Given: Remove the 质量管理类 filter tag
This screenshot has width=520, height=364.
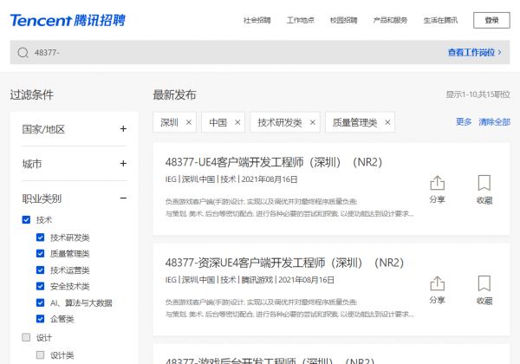Looking at the screenshot, I should pos(387,122).
